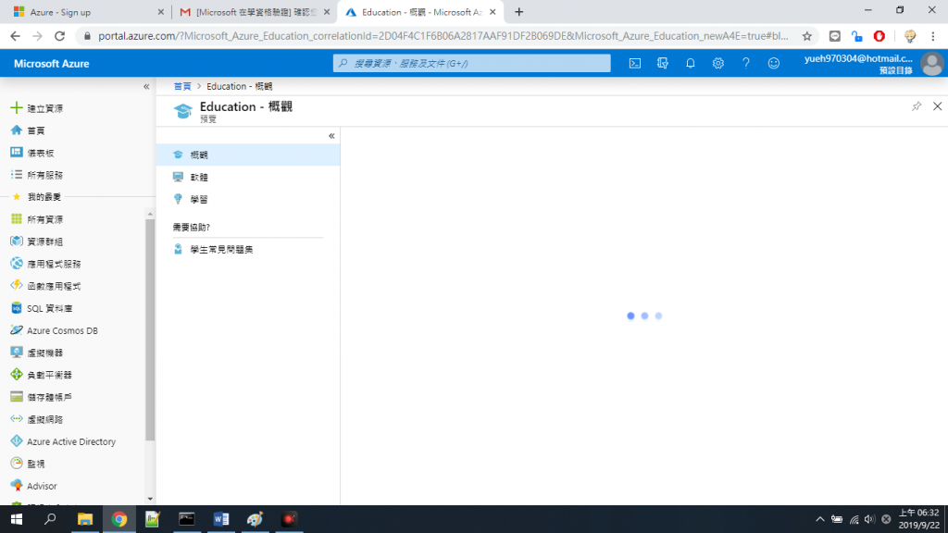Open 儲存體帳戶 in the sidebar
Viewport: 948px width, 533px height.
[41, 397]
